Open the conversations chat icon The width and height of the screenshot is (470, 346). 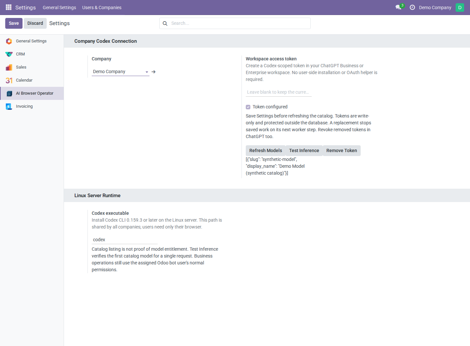click(x=398, y=7)
